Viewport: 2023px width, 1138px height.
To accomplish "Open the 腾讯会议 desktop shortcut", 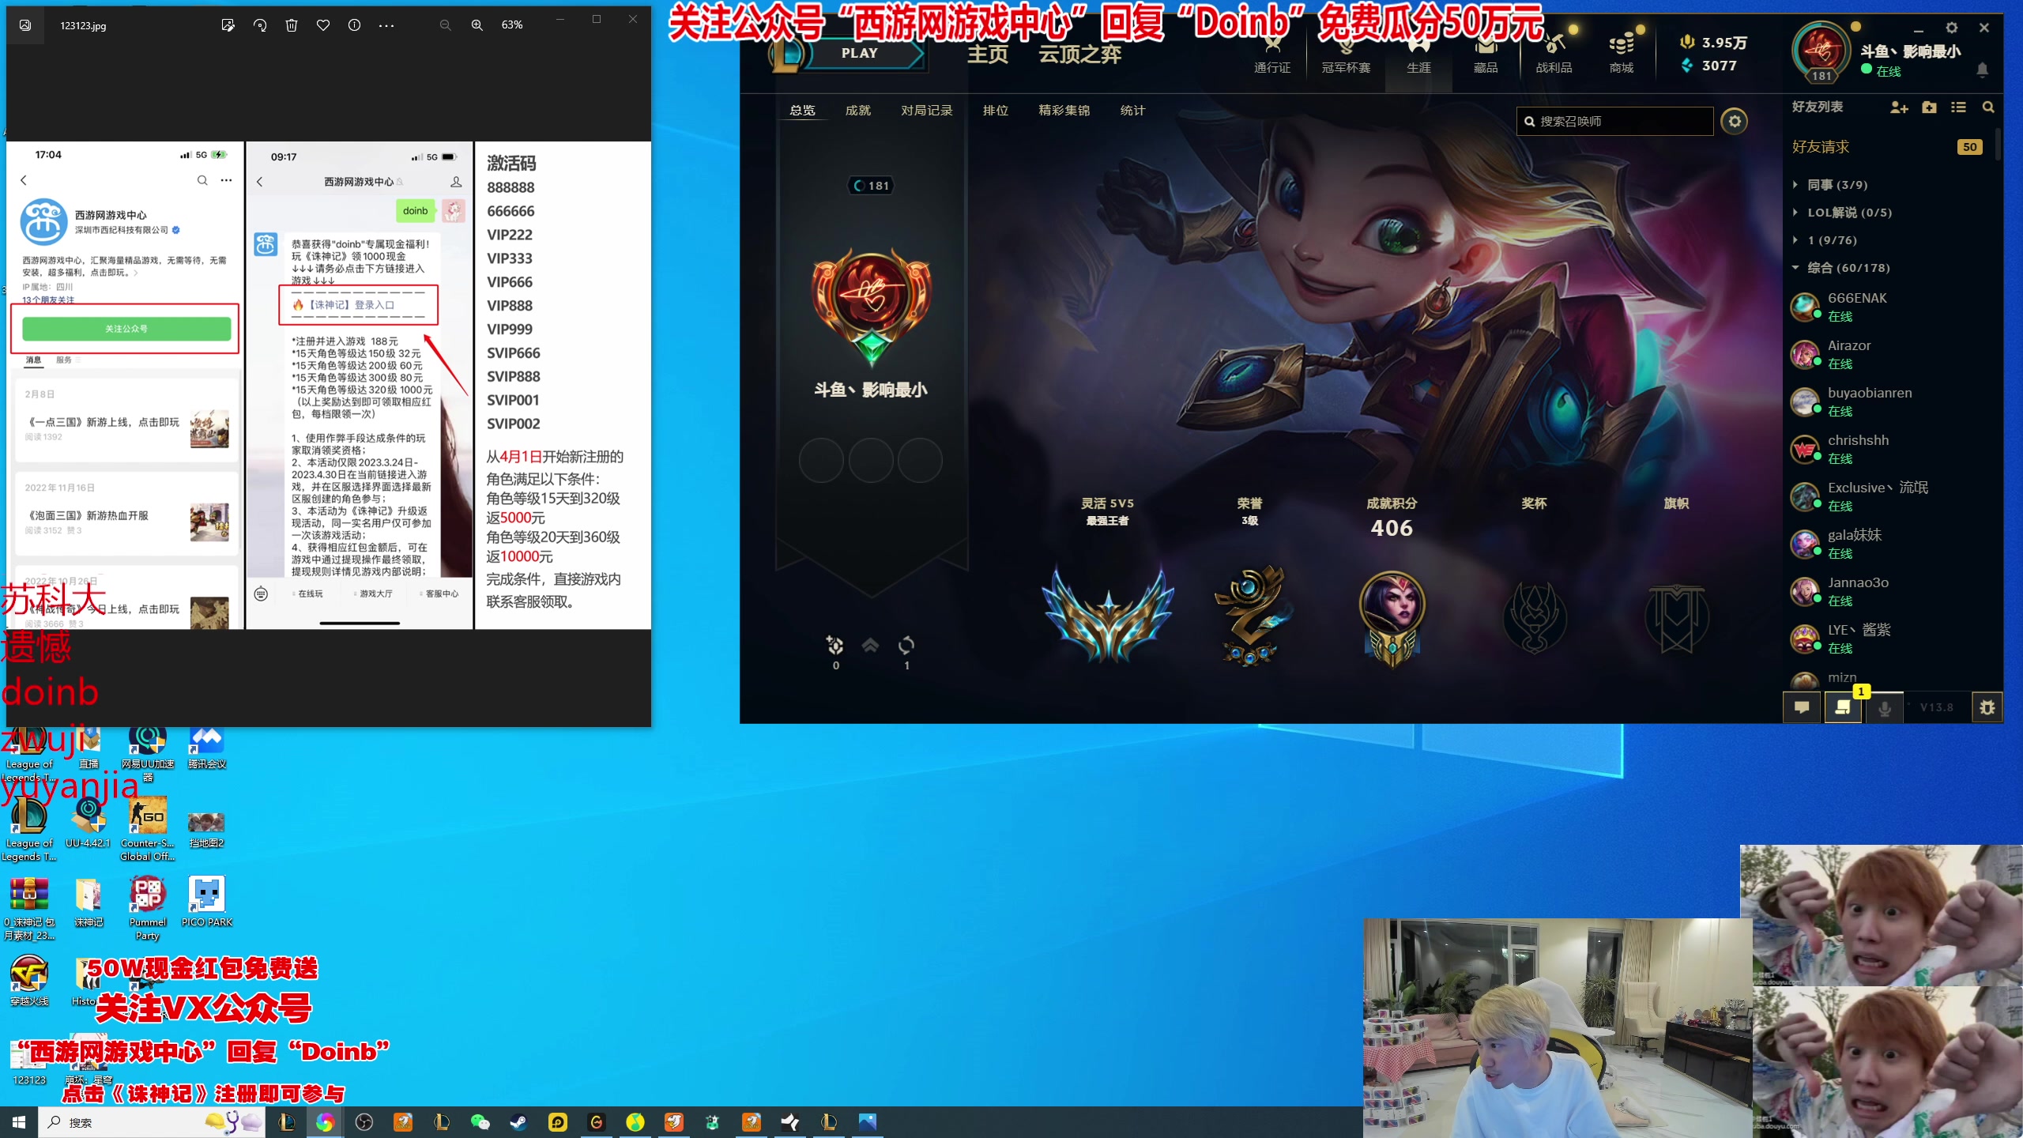I will (207, 748).
